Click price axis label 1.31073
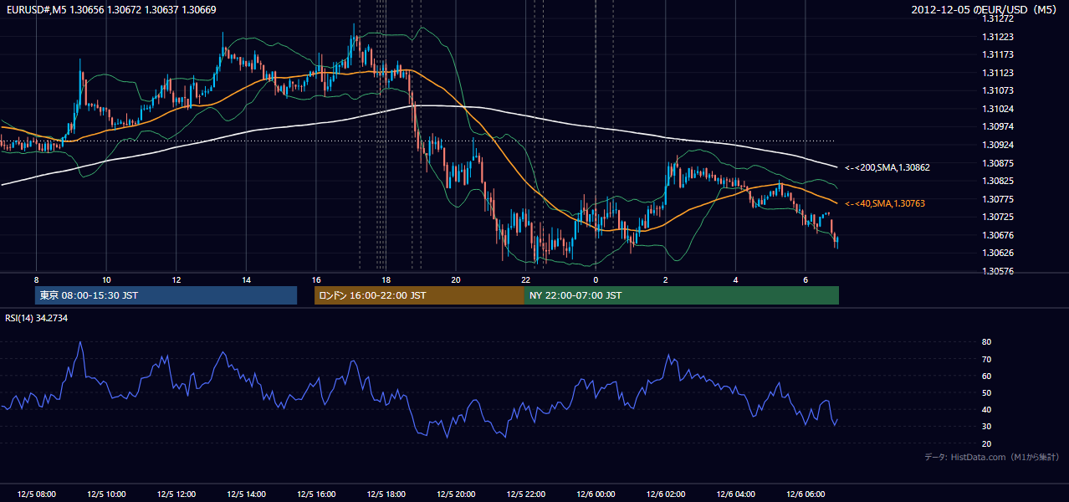The width and height of the screenshot is (1069, 502). 999,90
